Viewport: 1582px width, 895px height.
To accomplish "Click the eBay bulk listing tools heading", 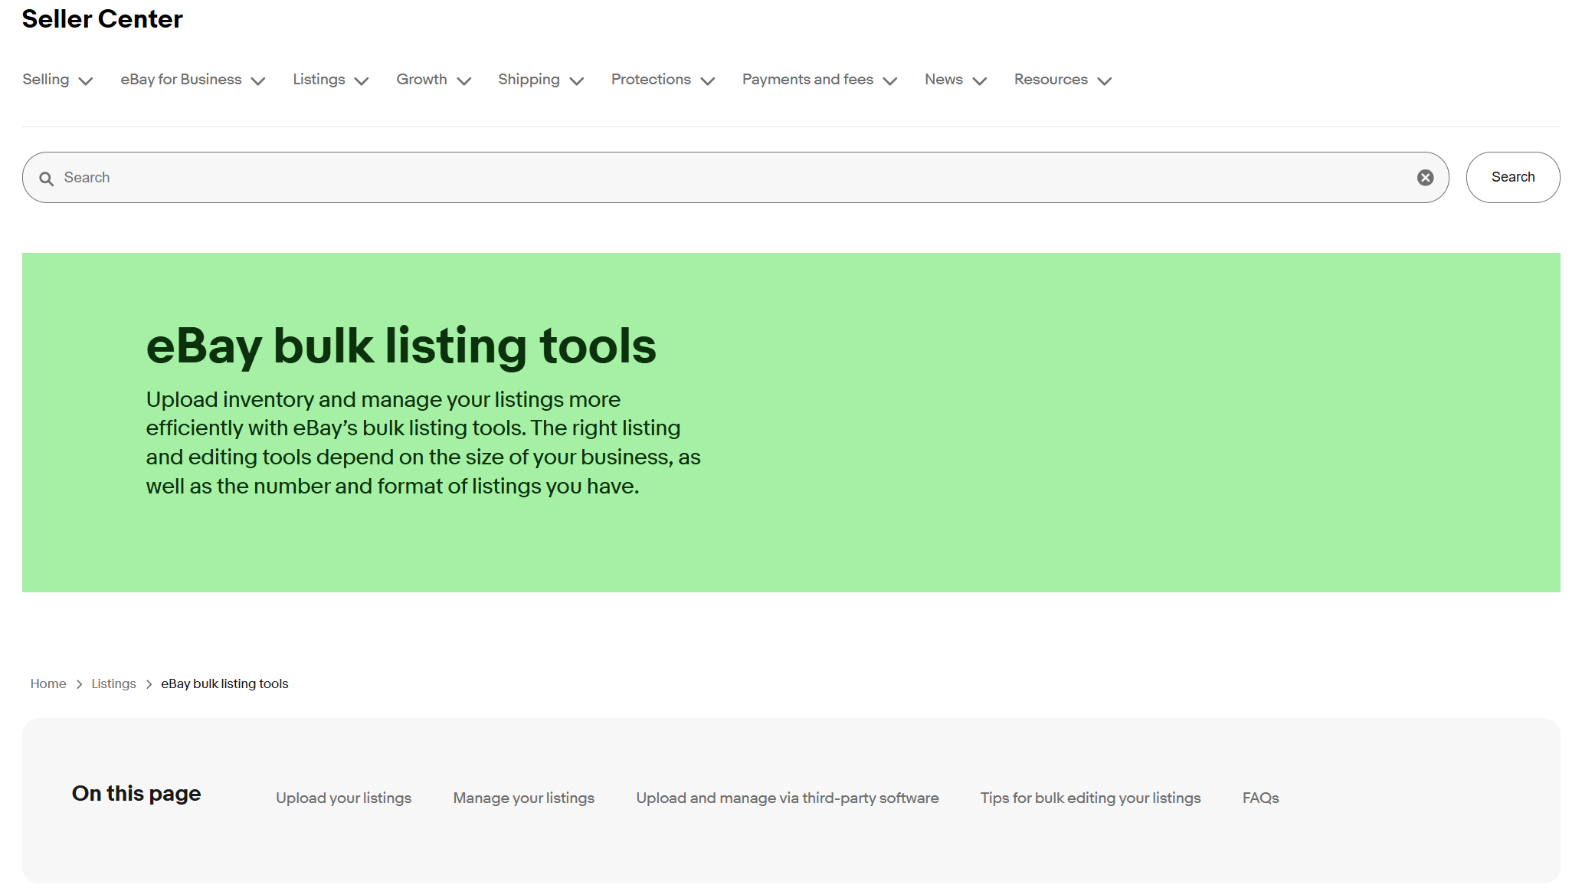I will point(401,346).
